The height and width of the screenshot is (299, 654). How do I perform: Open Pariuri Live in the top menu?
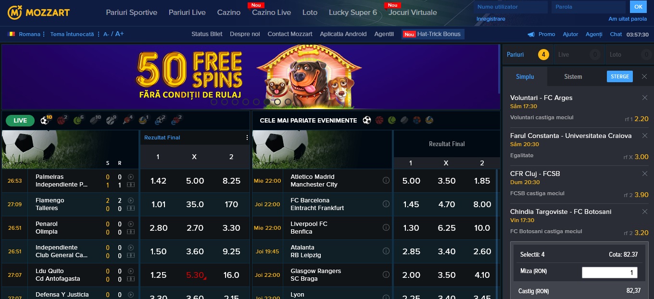tap(187, 12)
